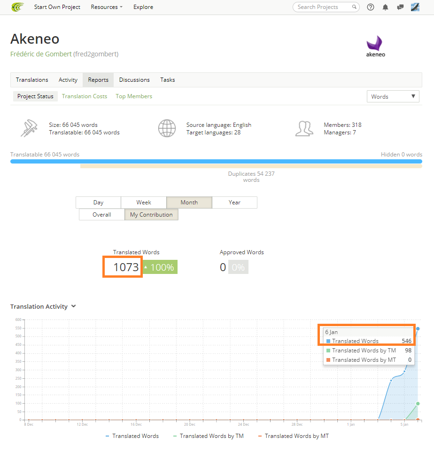Image resolution: width=434 pixels, height=468 pixels.
Task: Toggle Translated Words by MT legend
Action: point(294,436)
